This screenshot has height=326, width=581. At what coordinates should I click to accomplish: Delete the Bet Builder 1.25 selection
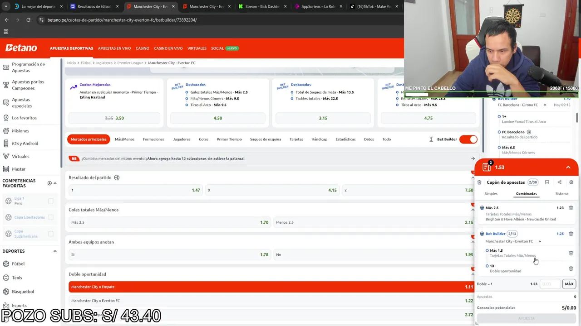click(x=571, y=234)
